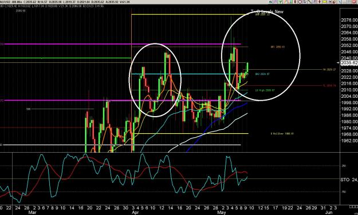Click the 'O:2021.04' open value in the title bar
The width and height of the screenshot is (358, 215).
(x=84, y=2)
